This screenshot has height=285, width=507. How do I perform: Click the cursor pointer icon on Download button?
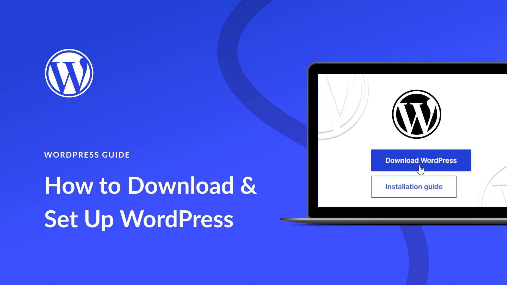click(x=420, y=169)
